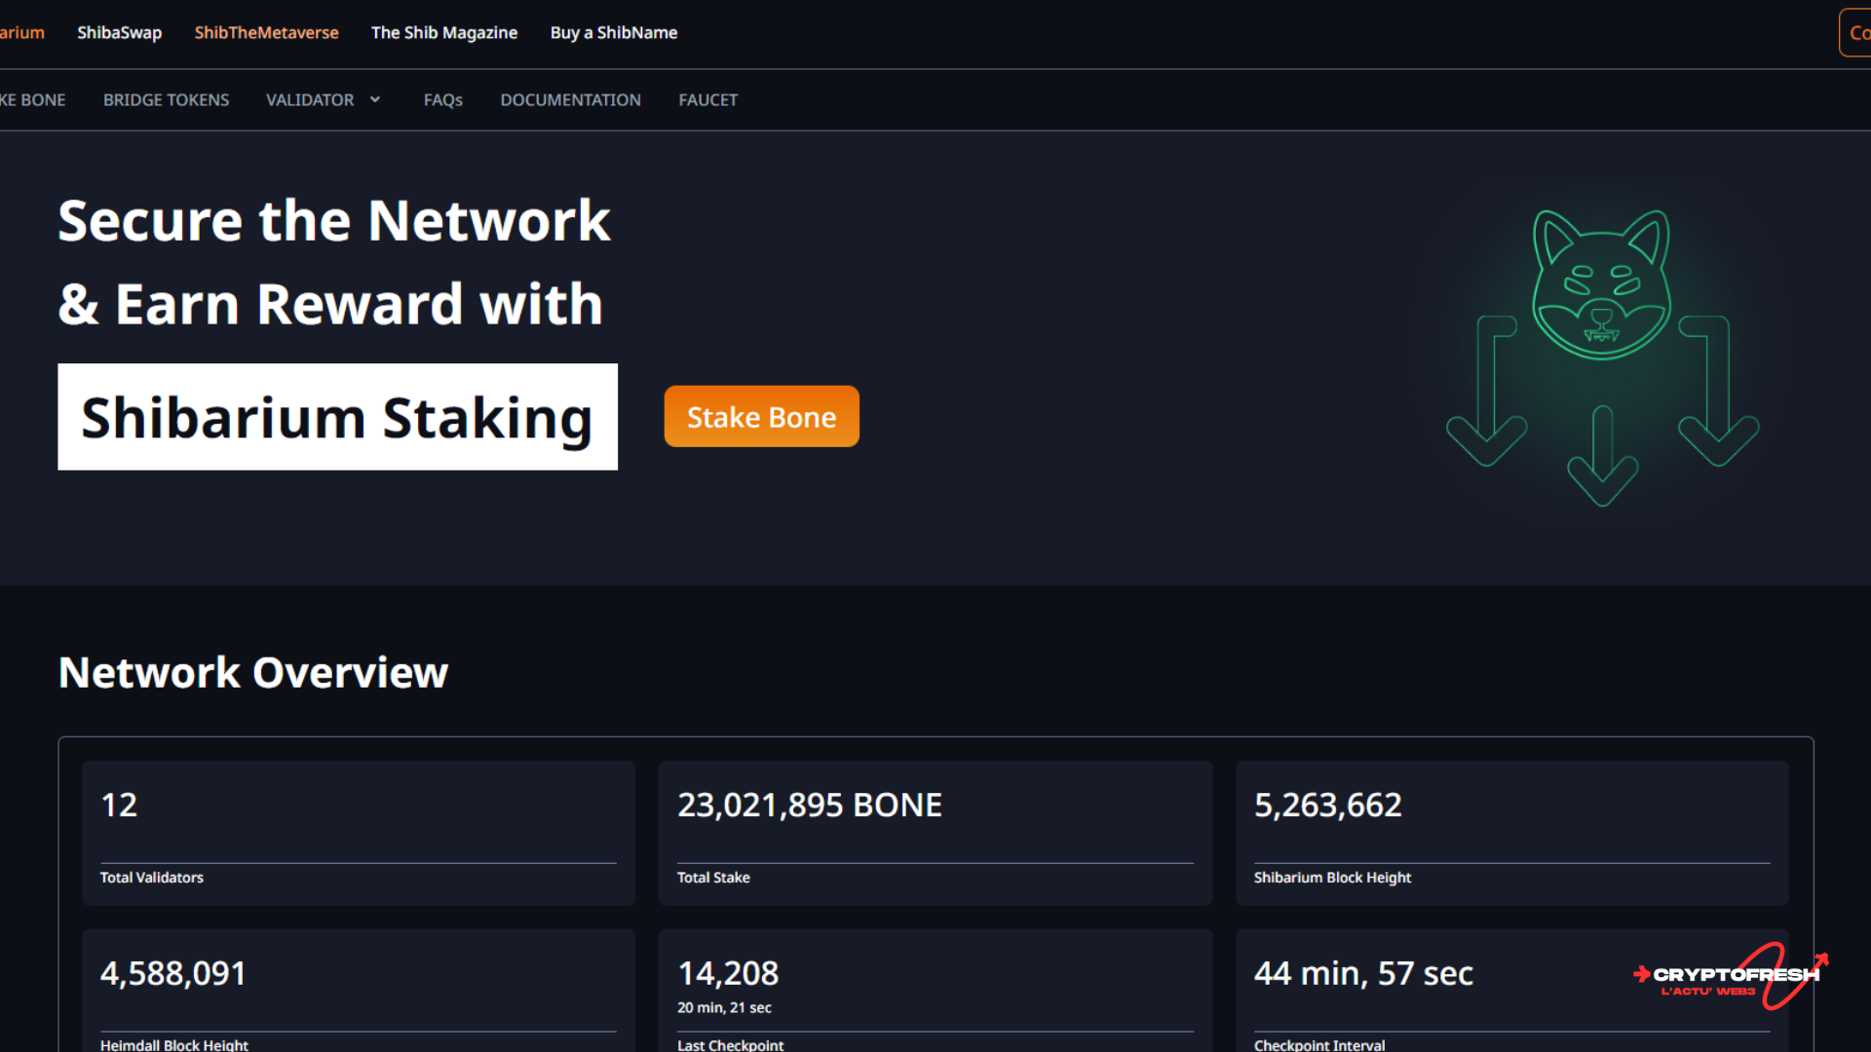Viewport: 1871px width, 1052px height.
Task: Go to ShibTheMetaverse link
Action: coord(266,32)
